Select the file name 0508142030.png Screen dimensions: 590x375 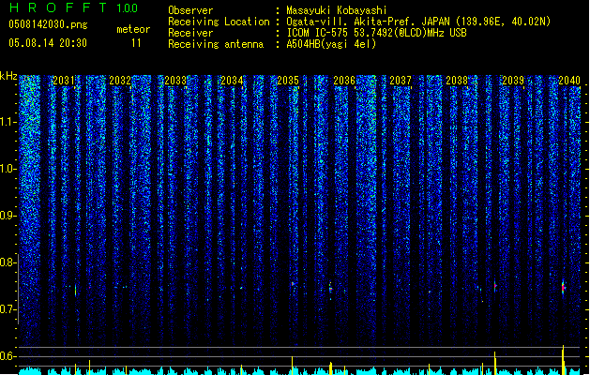click(x=48, y=24)
